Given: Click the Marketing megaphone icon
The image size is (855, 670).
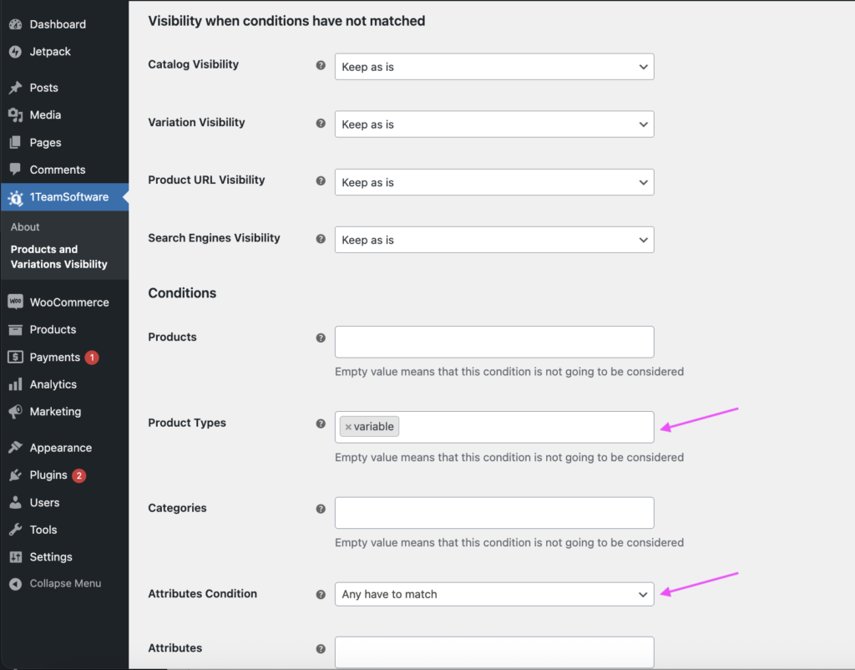Looking at the screenshot, I should [x=15, y=412].
